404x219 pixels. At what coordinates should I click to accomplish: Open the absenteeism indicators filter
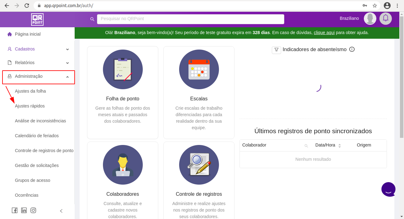point(276,50)
